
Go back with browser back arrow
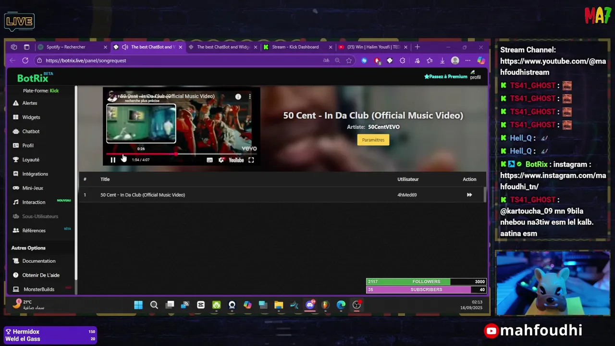pyautogui.click(x=12, y=61)
